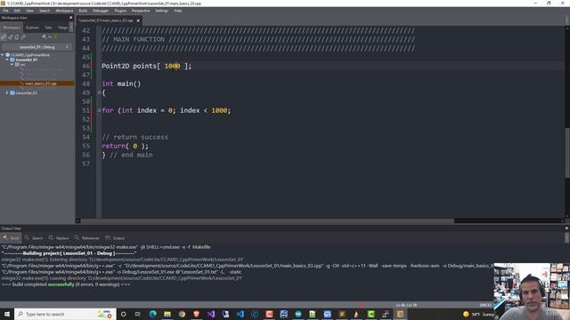Close the Output View pane
Image resolution: width=570 pixels, height=320 pixels.
click(566, 228)
